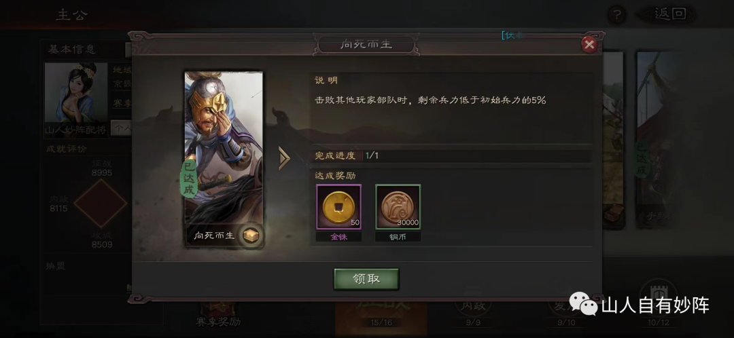Tap the lord avatar portrait in 基本信息
The width and height of the screenshot is (734, 338).
tap(76, 92)
